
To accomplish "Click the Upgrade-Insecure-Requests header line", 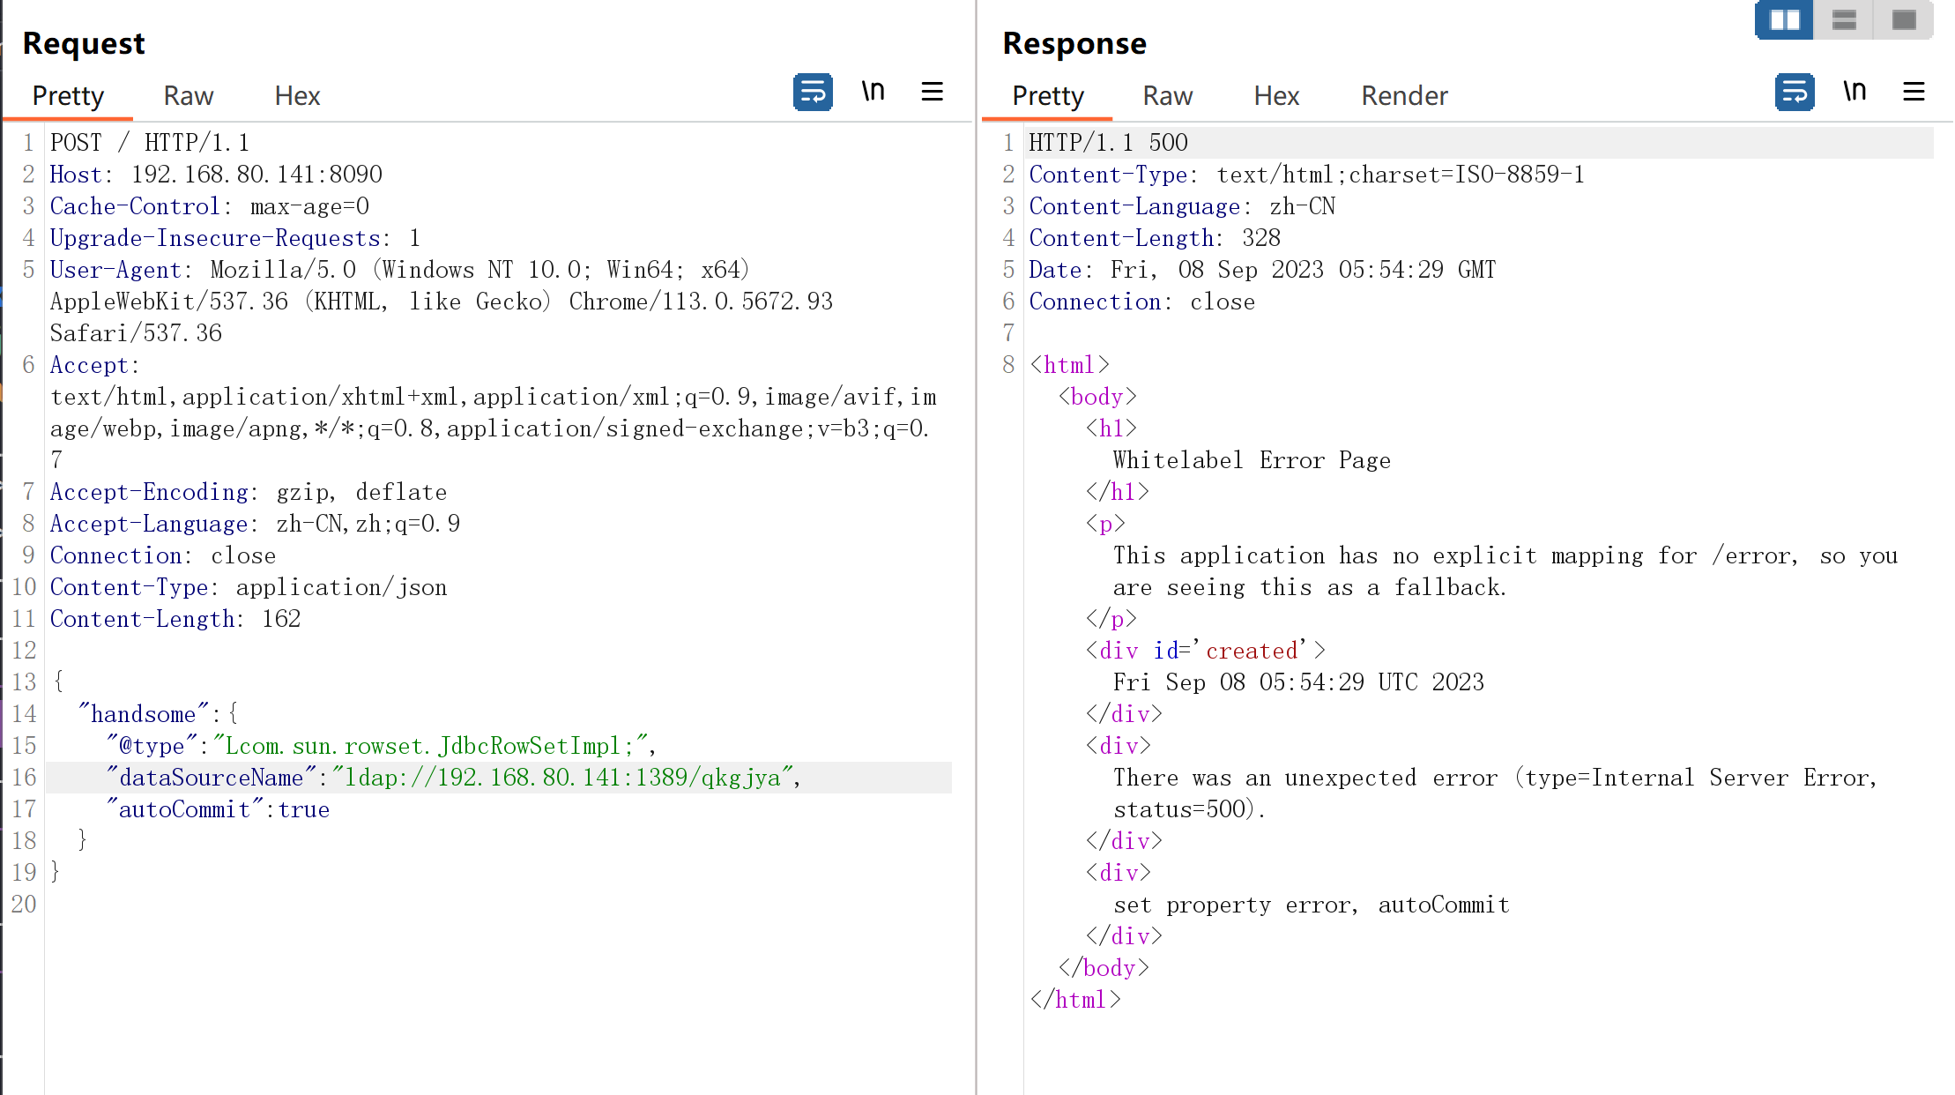I will pyautogui.click(x=235, y=238).
